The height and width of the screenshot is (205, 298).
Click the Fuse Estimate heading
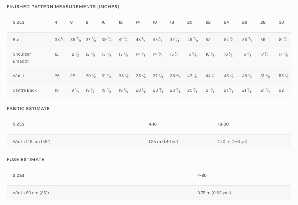click(26, 160)
